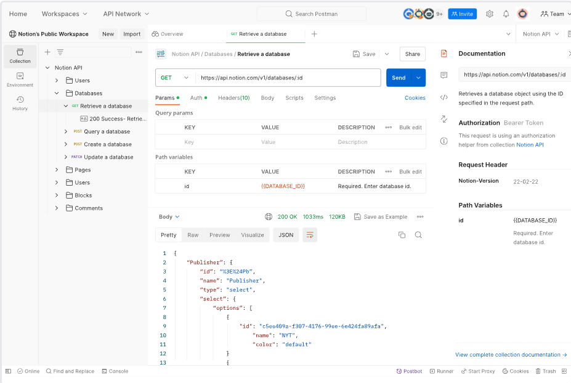Open View complete collection documentation link
Image resolution: width=571 pixels, height=383 pixels.
511,355
